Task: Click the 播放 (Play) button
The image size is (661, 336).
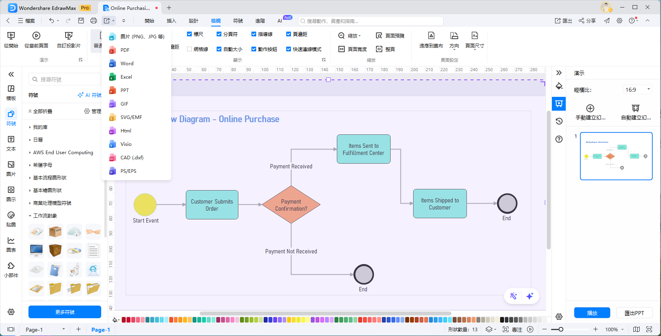Action: click(x=592, y=313)
